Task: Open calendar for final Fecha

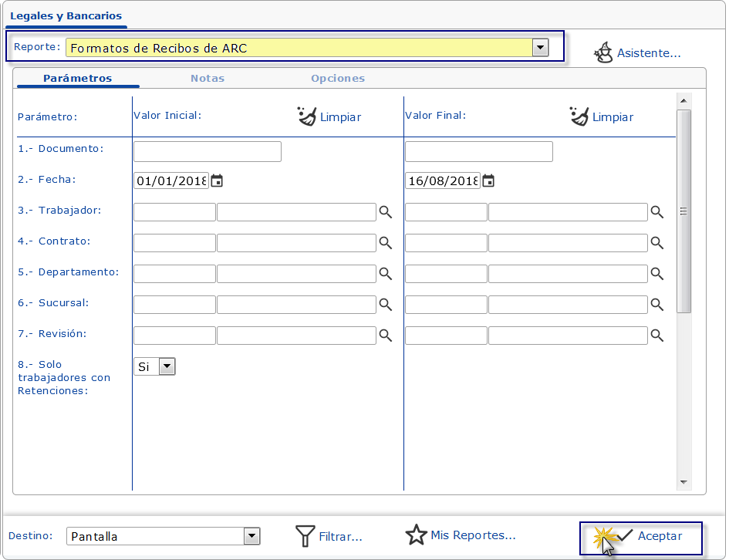Action: pos(488,181)
